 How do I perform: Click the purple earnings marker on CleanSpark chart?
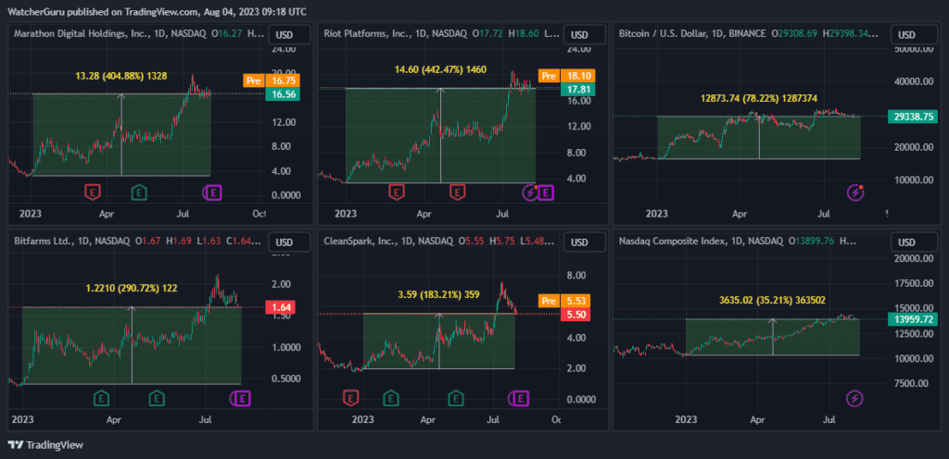pos(520,398)
